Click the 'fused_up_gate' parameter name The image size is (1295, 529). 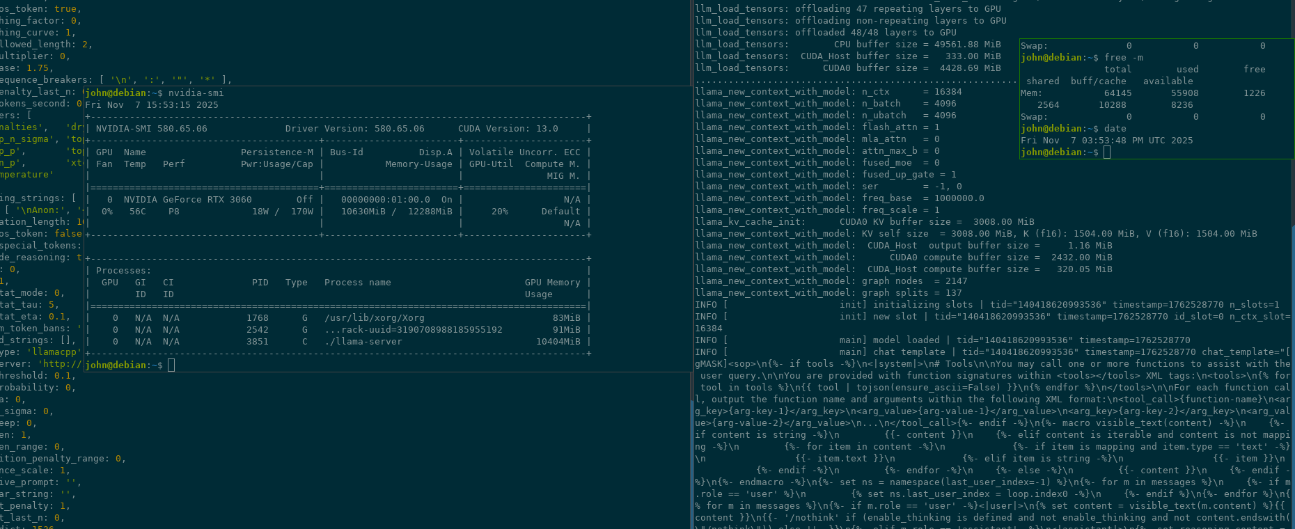coord(898,175)
